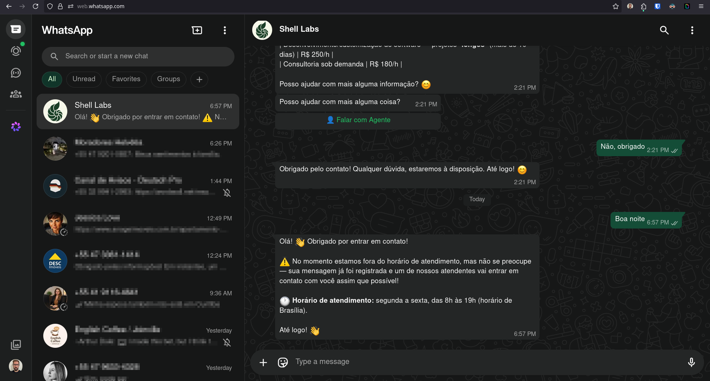The width and height of the screenshot is (710, 381).
Task: Click the Shell Labs name in chat header
Action: coord(299,29)
